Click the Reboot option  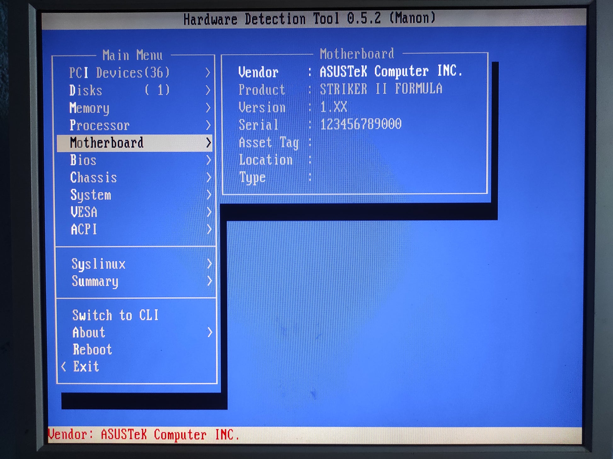(92, 350)
